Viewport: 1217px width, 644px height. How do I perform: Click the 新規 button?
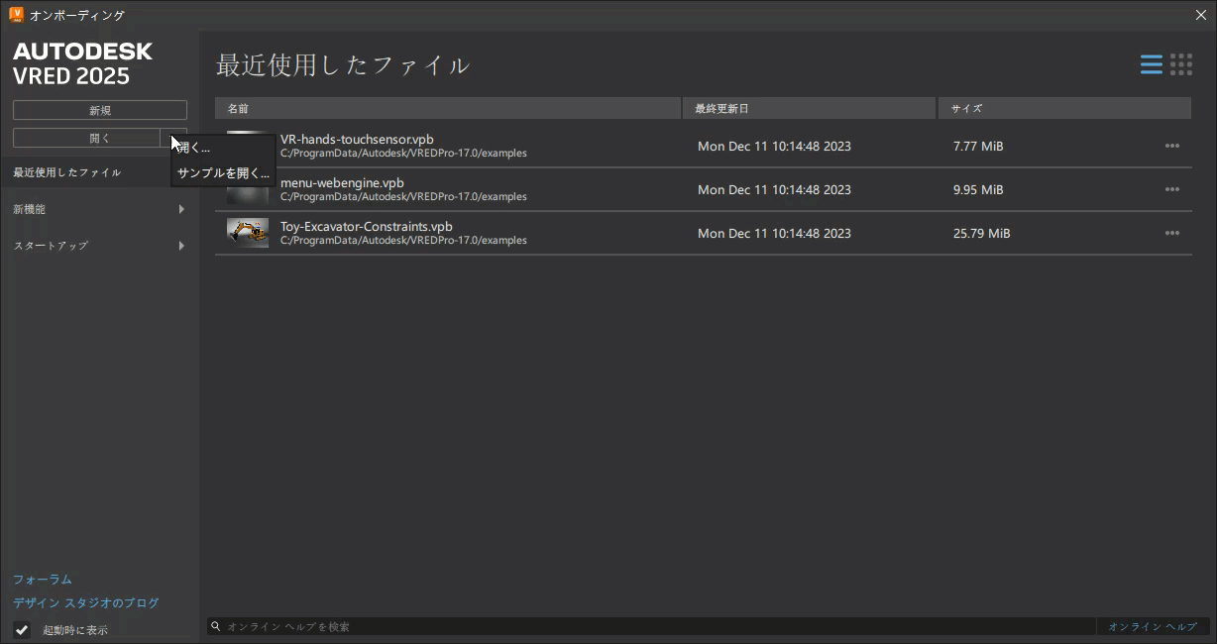click(100, 110)
